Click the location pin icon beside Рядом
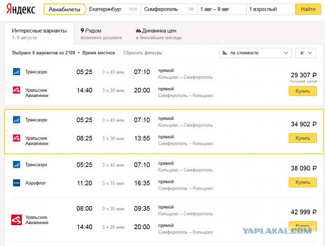The image size is (325, 246). [x=82, y=30]
